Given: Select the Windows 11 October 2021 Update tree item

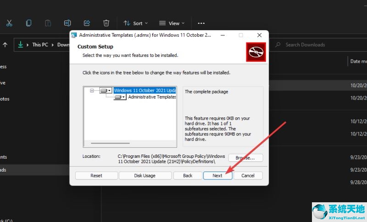Looking at the screenshot, I should coord(145,90).
